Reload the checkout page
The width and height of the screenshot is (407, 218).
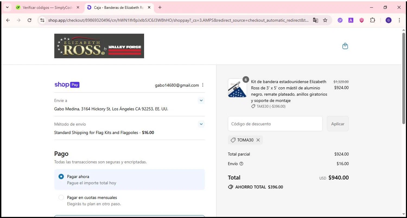pyautogui.click(x=30, y=20)
